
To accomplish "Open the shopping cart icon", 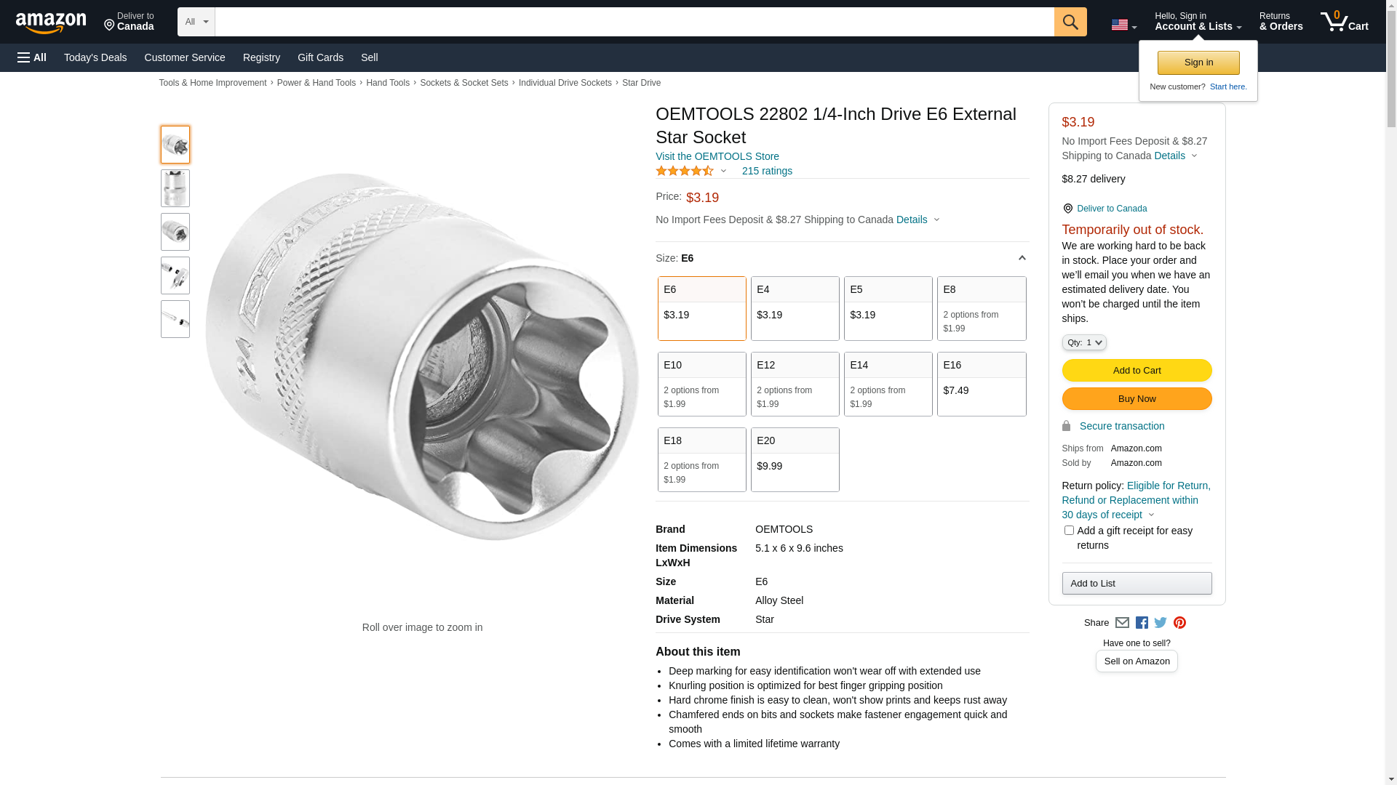I will click(1344, 22).
